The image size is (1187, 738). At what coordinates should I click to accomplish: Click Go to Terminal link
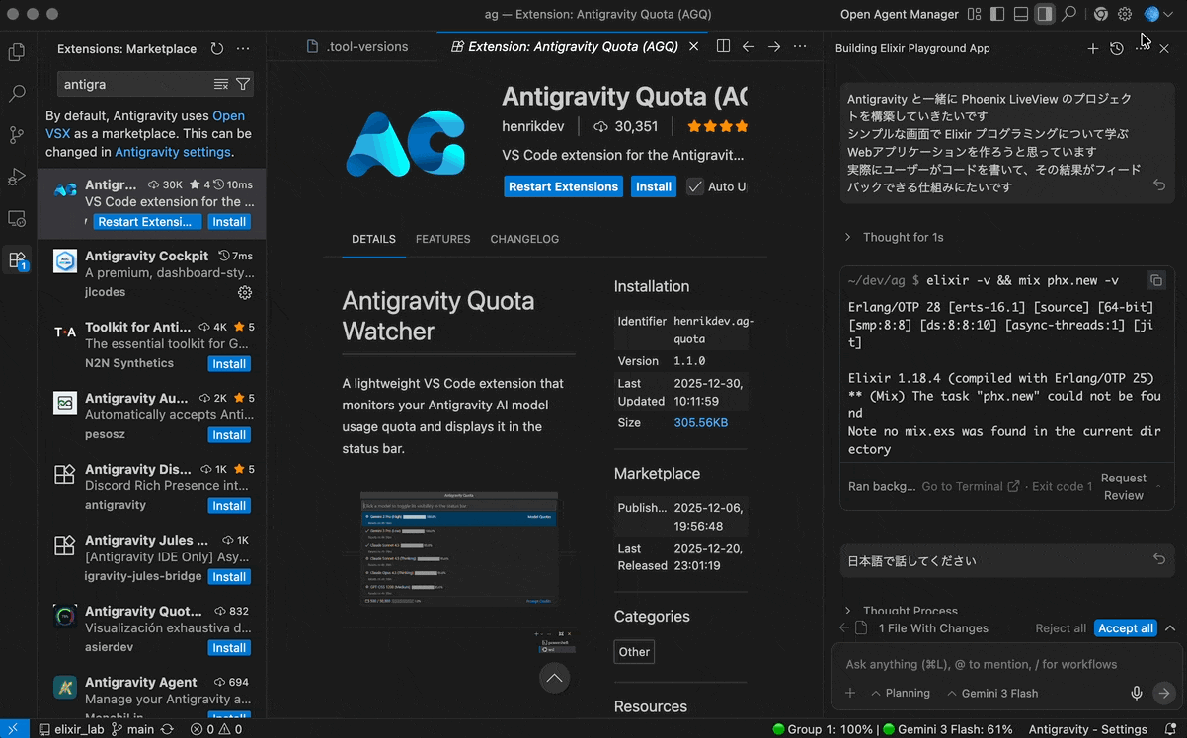[x=971, y=487]
